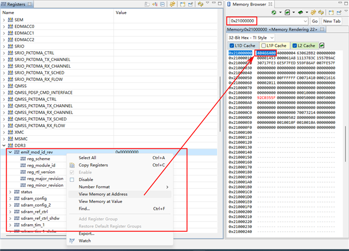The image size is (349, 251).
Task: Open the Memory Browser view menu triangle
Action: [x=346, y=11]
